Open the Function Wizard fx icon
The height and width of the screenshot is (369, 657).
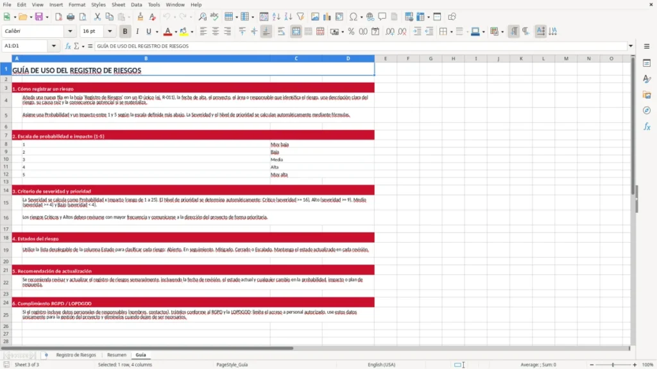coord(68,46)
